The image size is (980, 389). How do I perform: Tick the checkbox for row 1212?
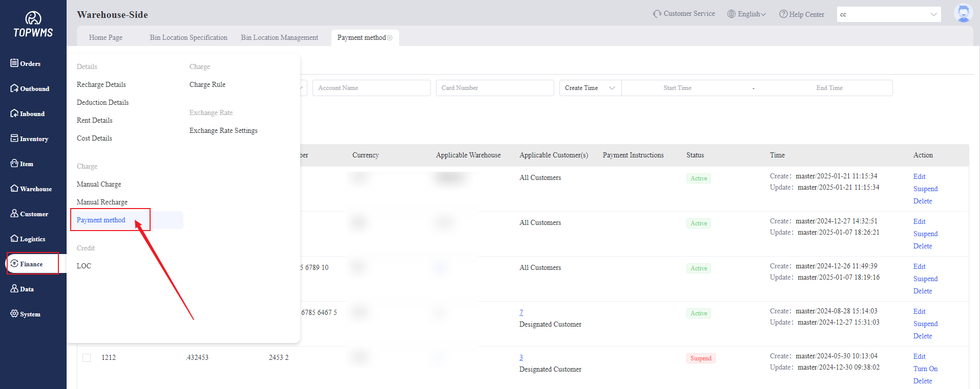(x=87, y=358)
